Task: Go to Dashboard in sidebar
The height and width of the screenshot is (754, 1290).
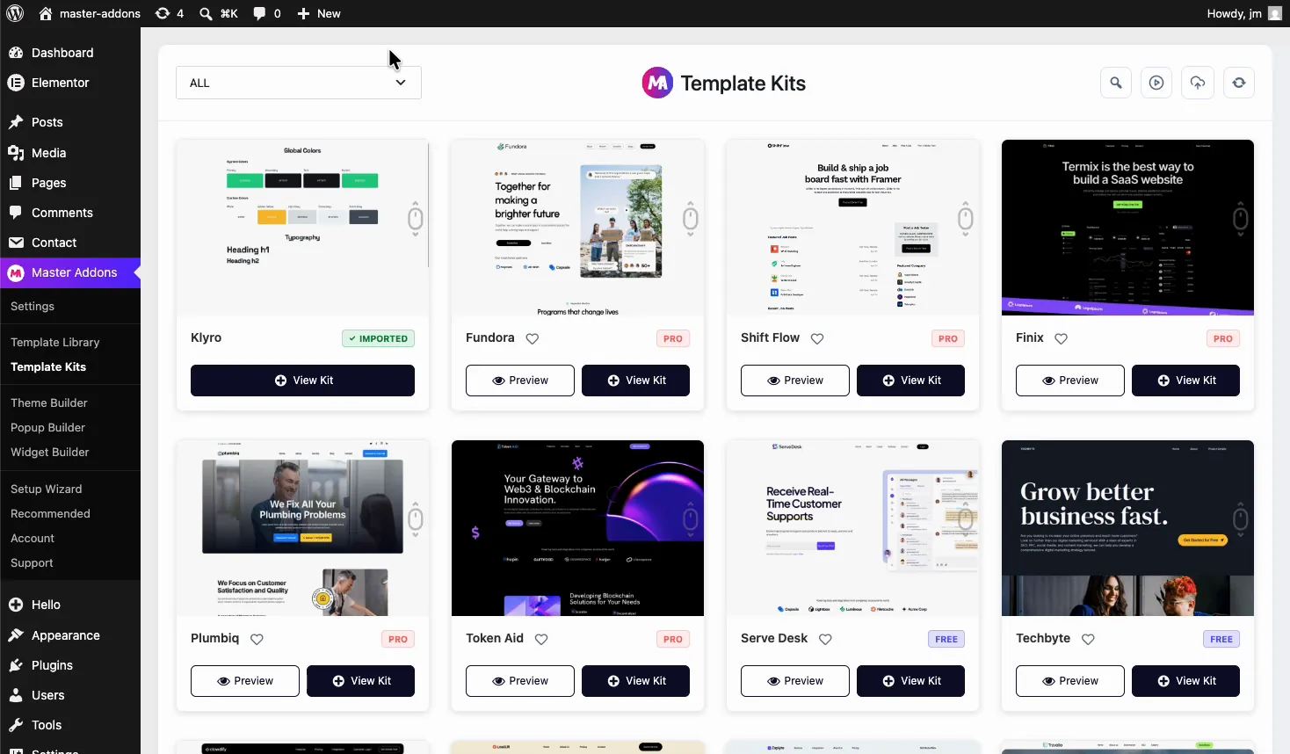Action: pos(70,53)
